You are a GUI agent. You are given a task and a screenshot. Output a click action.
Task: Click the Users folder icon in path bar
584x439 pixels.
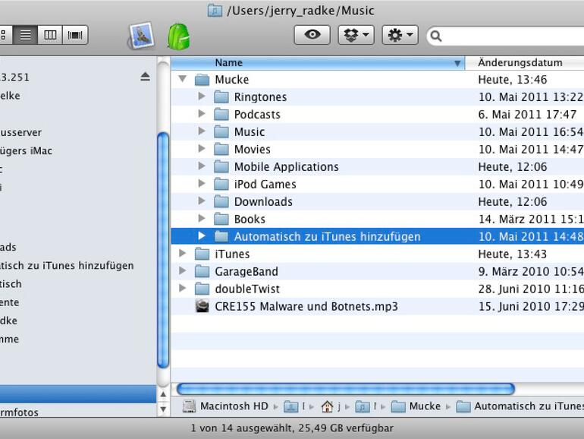pos(291,406)
